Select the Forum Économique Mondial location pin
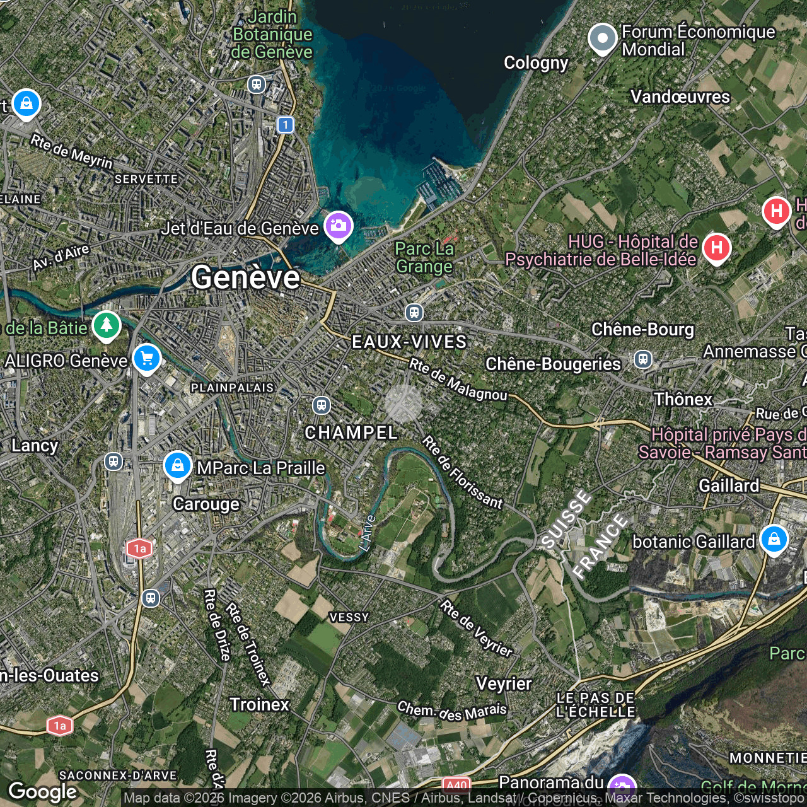 click(x=602, y=38)
